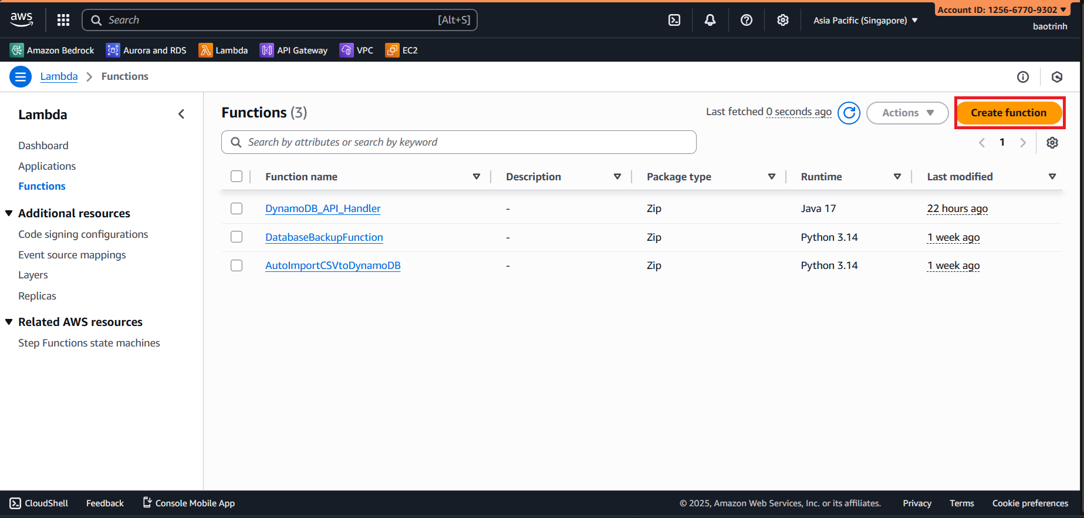The height and width of the screenshot is (518, 1084).
Task: Click the Create function button
Action: point(1008,113)
